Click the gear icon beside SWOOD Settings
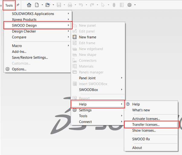 (x=74, y=110)
